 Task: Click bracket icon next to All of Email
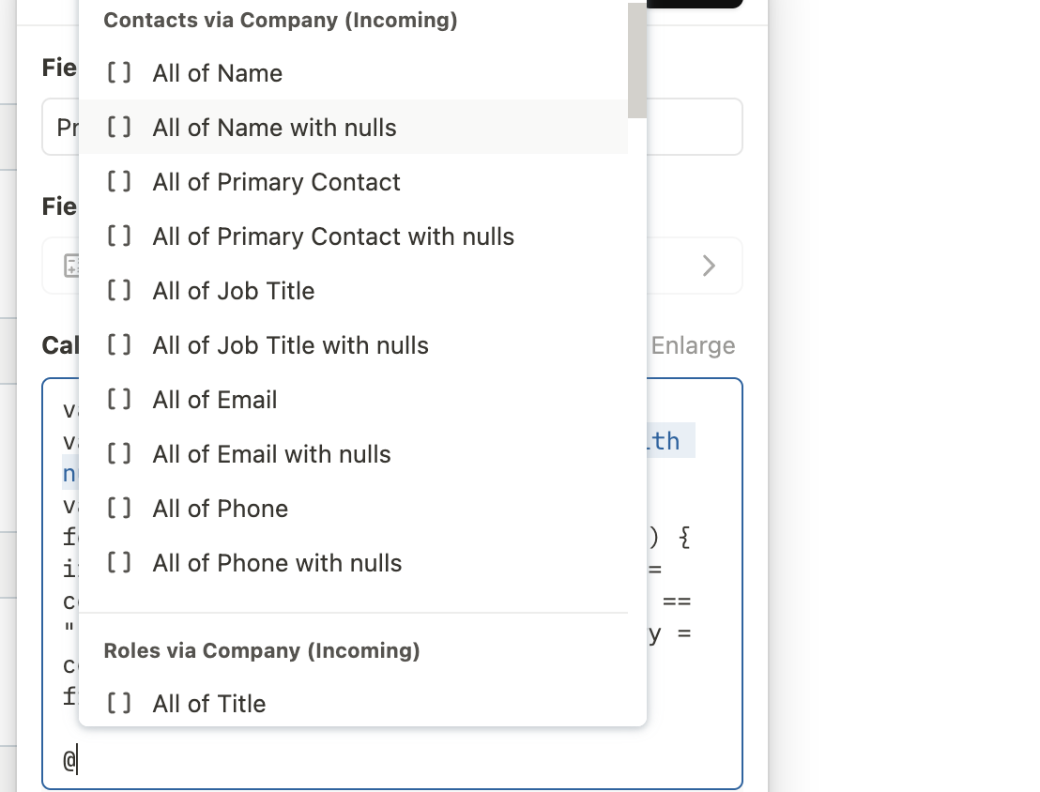tap(119, 399)
